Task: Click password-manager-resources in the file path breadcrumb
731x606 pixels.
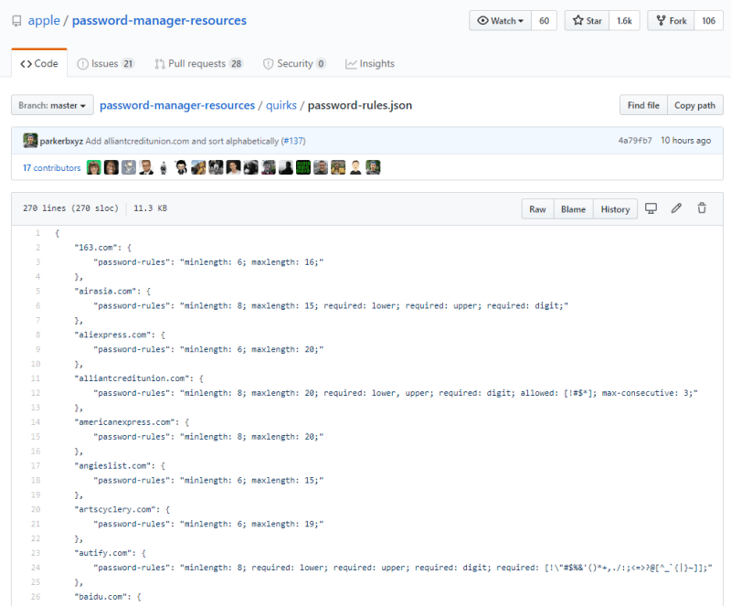Action: [177, 105]
